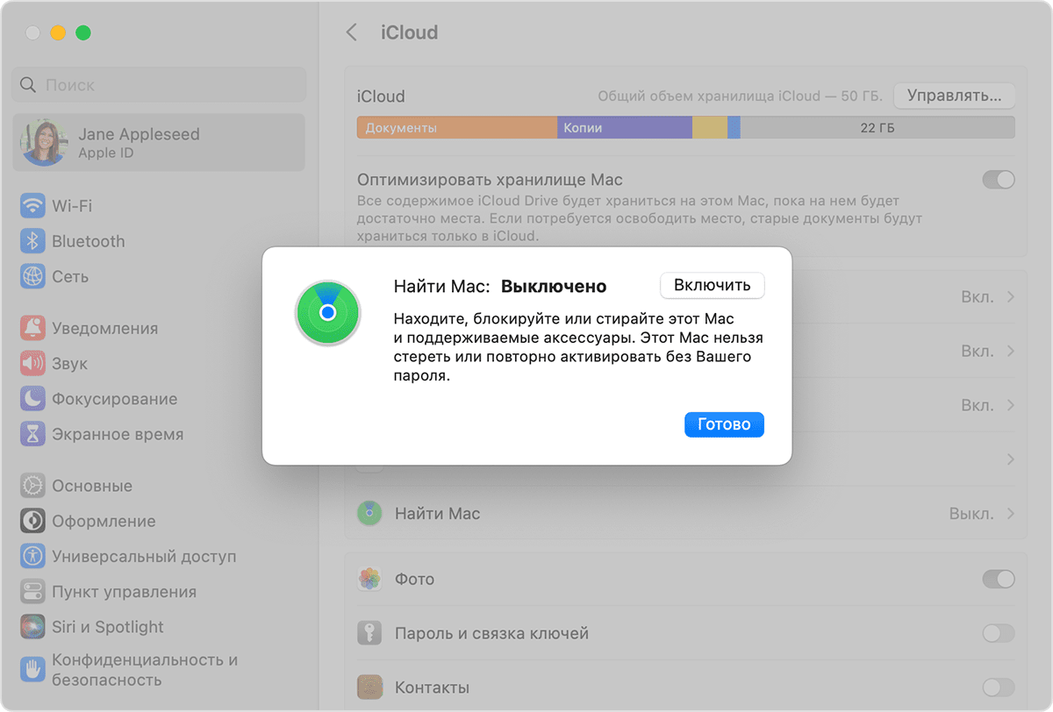The image size is (1053, 712).
Task: Toggle Оптимизировать хранилище Mac switch
Action: 999,180
